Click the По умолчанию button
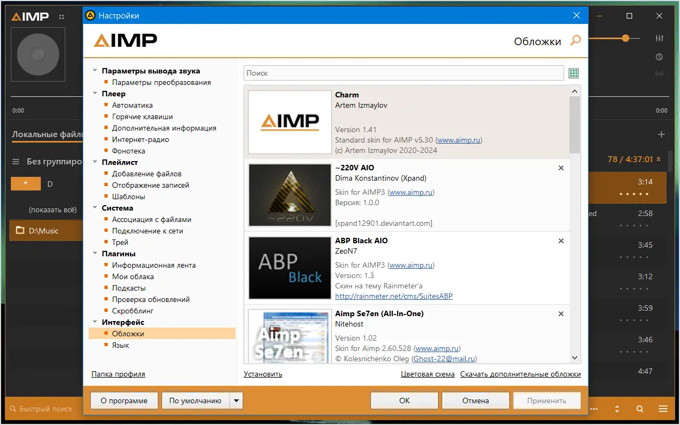680x425 pixels. click(x=195, y=401)
